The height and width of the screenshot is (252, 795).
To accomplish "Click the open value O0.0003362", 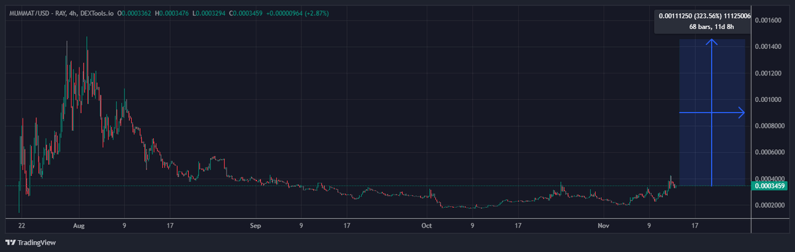I will (x=135, y=13).
